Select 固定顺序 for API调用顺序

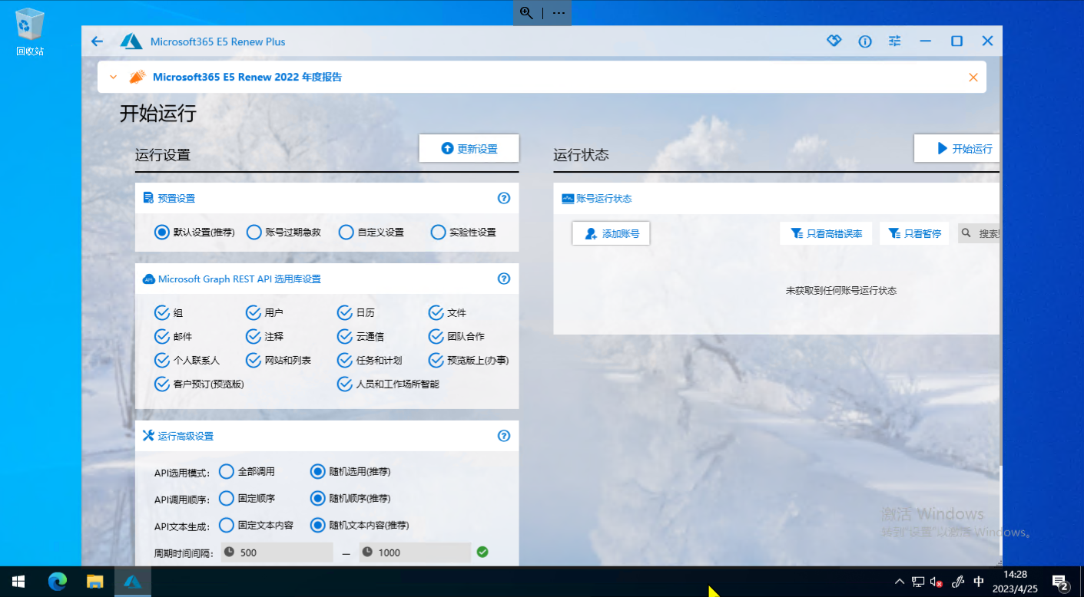coord(247,498)
